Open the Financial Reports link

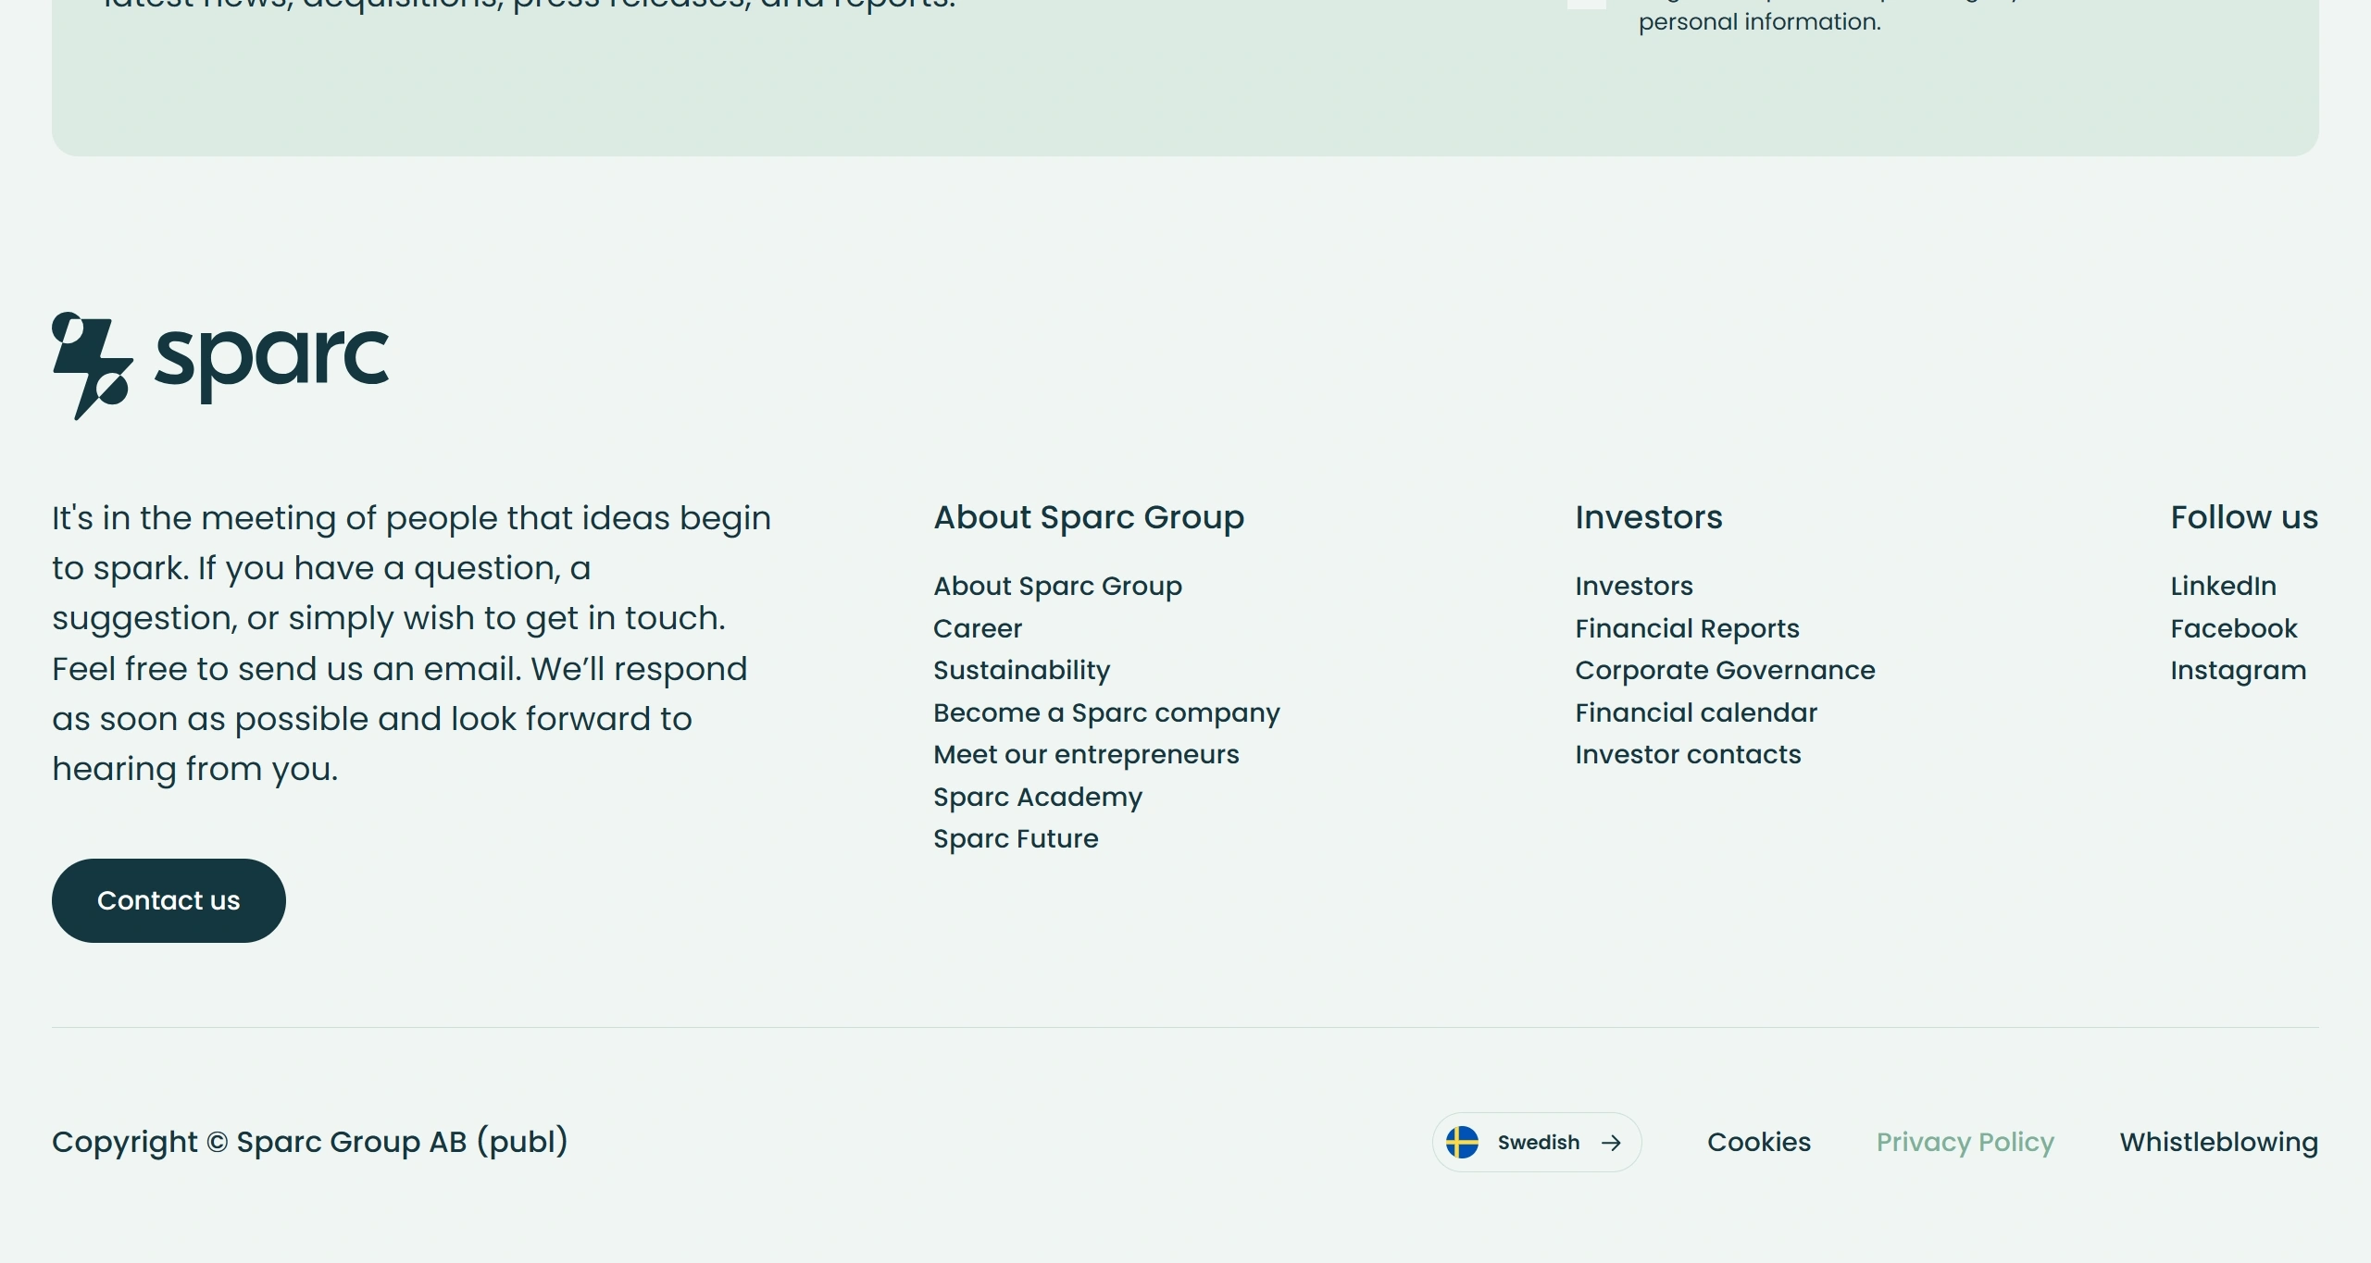(1687, 628)
